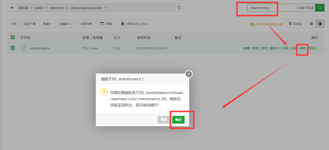Click the 编辑 link for .maintenance

pyautogui.click(x=246, y=48)
